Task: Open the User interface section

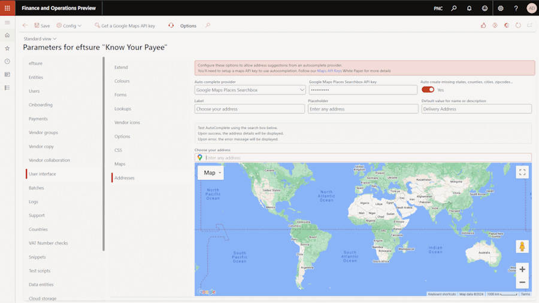Action: click(x=43, y=174)
